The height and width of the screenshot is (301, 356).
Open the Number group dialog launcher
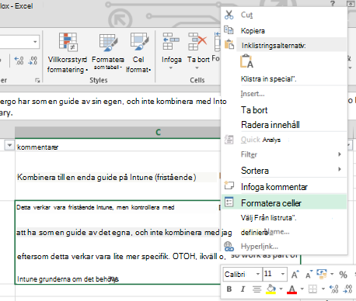point(37,81)
